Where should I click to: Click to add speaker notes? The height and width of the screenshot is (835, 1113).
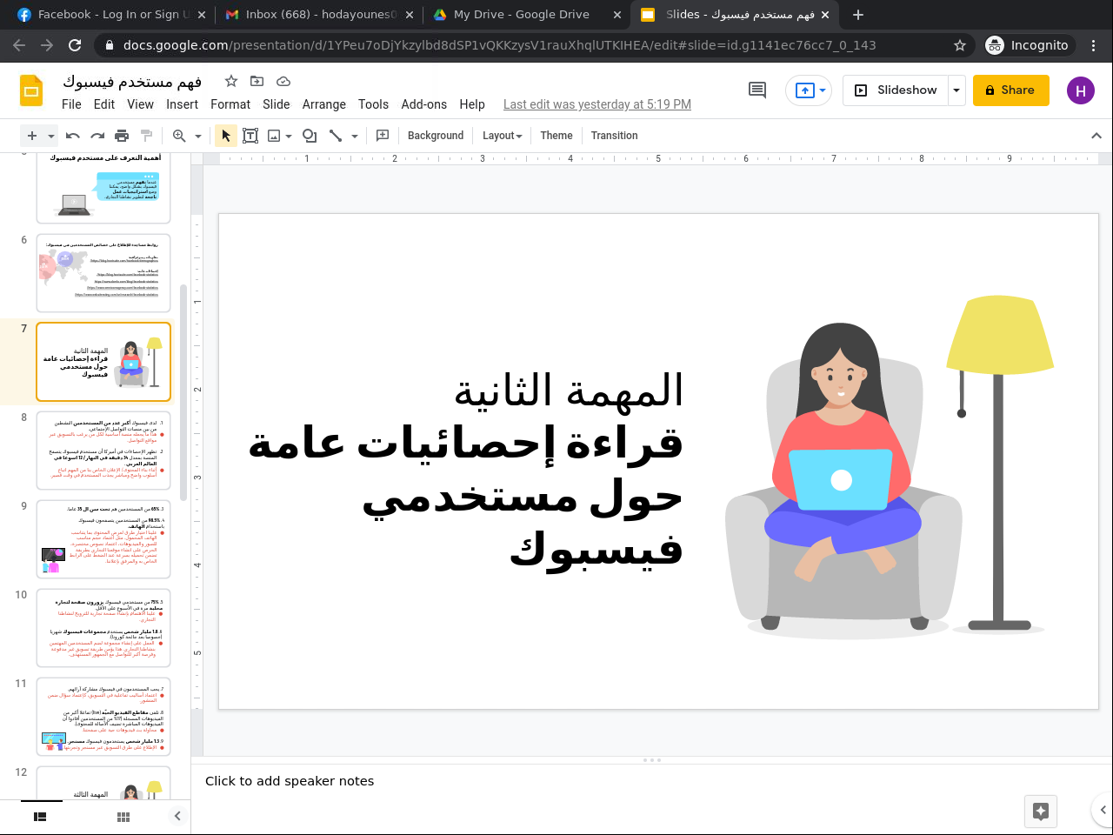click(x=290, y=781)
